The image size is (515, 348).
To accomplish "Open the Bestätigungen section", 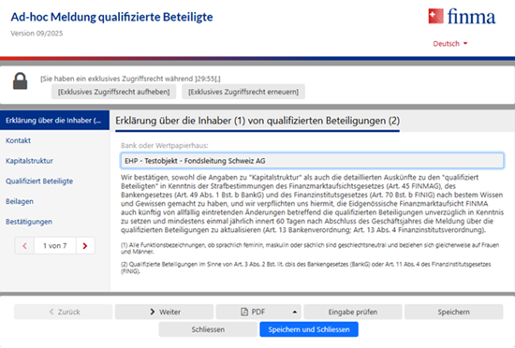I will (29, 222).
